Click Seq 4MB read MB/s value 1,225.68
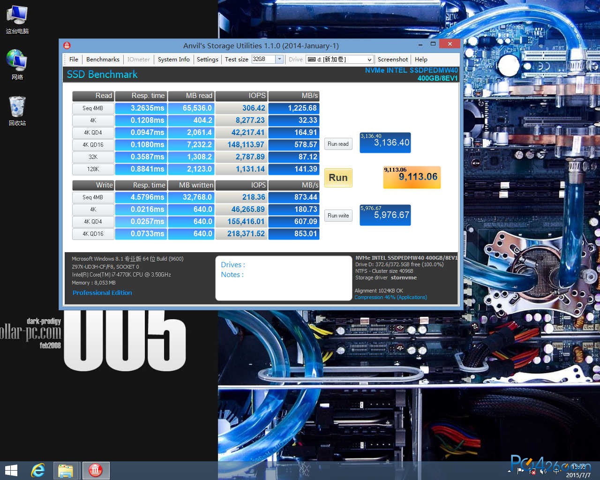 (x=294, y=108)
